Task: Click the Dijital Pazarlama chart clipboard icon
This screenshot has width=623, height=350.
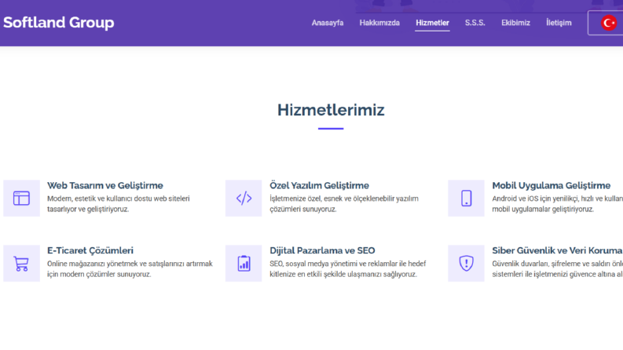Action: (244, 263)
